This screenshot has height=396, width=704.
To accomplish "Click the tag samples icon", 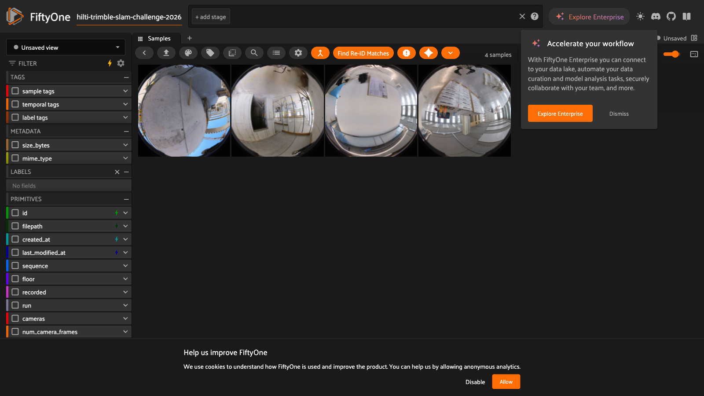I will 210,53.
